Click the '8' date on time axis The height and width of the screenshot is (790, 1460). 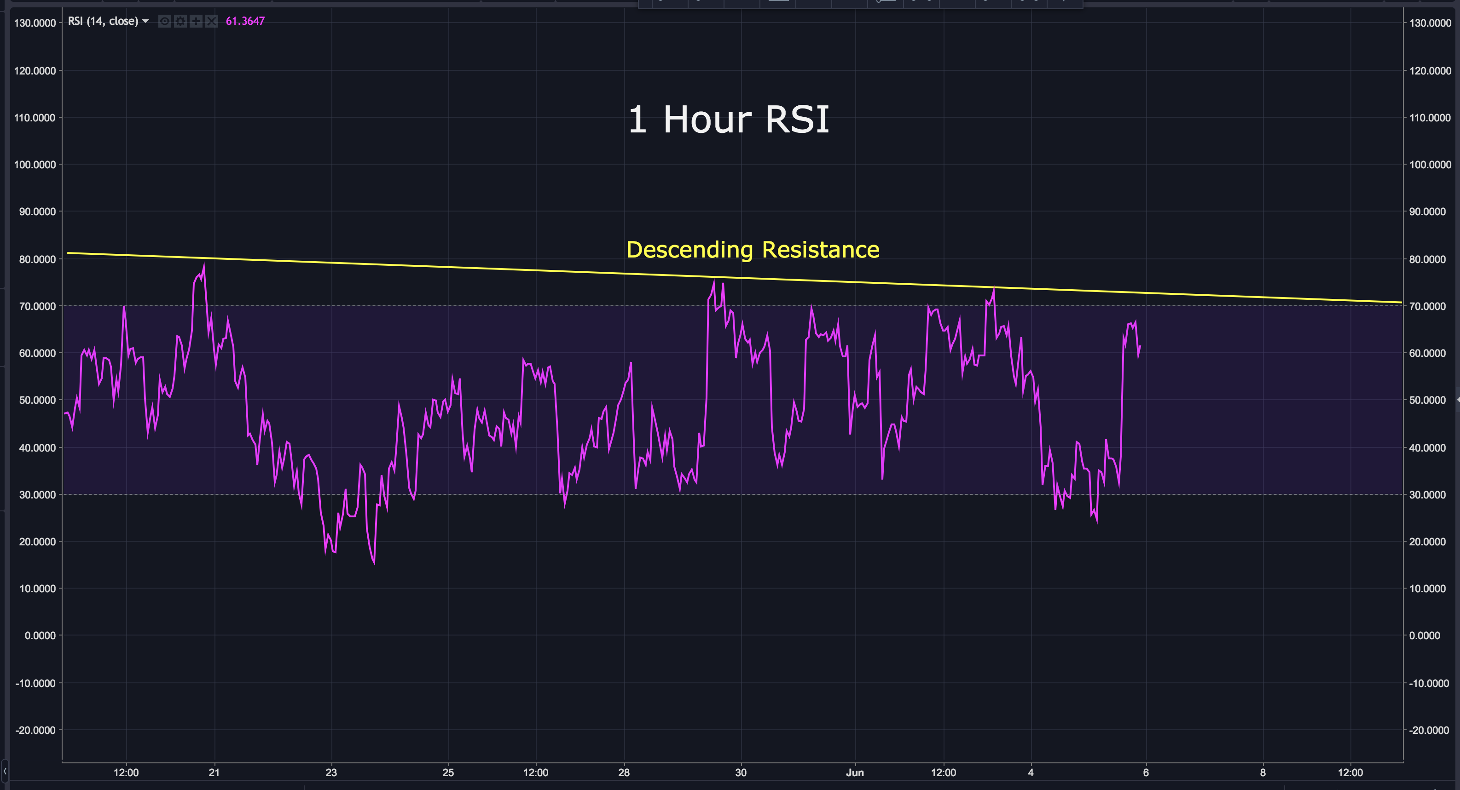pyautogui.click(x=1263, y=773)
